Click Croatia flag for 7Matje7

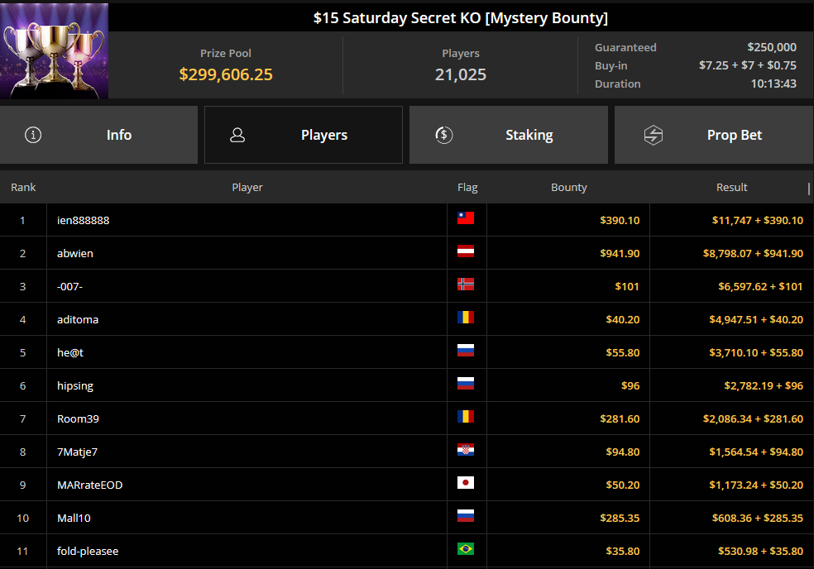point(466,450)
